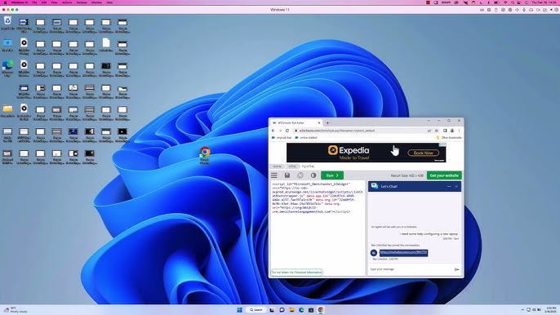Open the Chat app on taskbar
Viewport: 560px width, 315px height.
pyautogui.click(x=282, y=309)
